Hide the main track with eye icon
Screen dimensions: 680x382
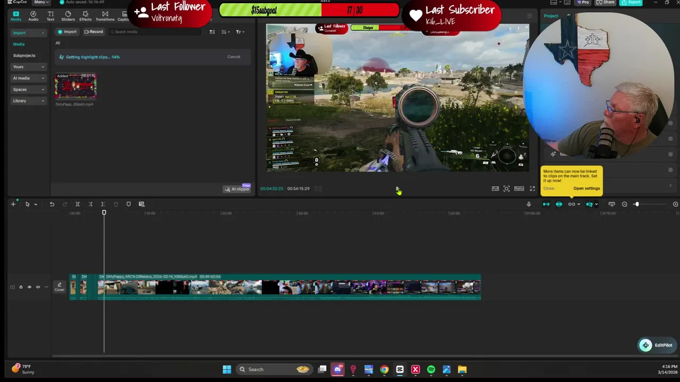point(29,287)
